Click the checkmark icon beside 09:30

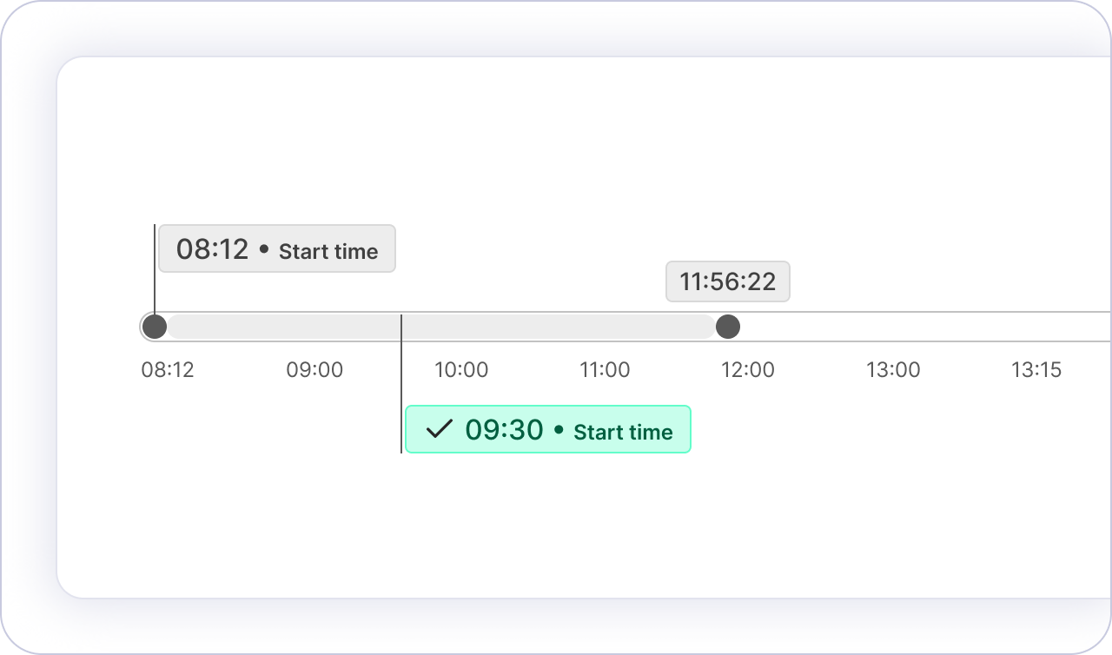pos(440,429)
